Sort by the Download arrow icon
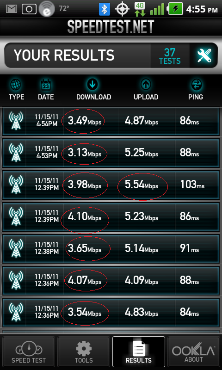 tap(92, 84)
